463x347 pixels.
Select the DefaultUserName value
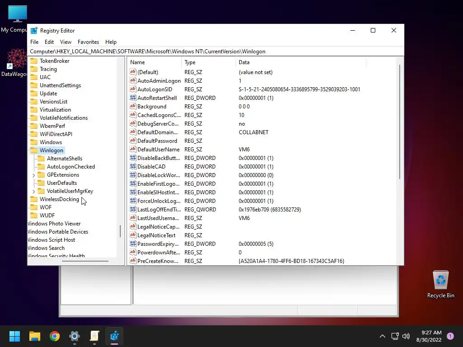click(158, 149)
